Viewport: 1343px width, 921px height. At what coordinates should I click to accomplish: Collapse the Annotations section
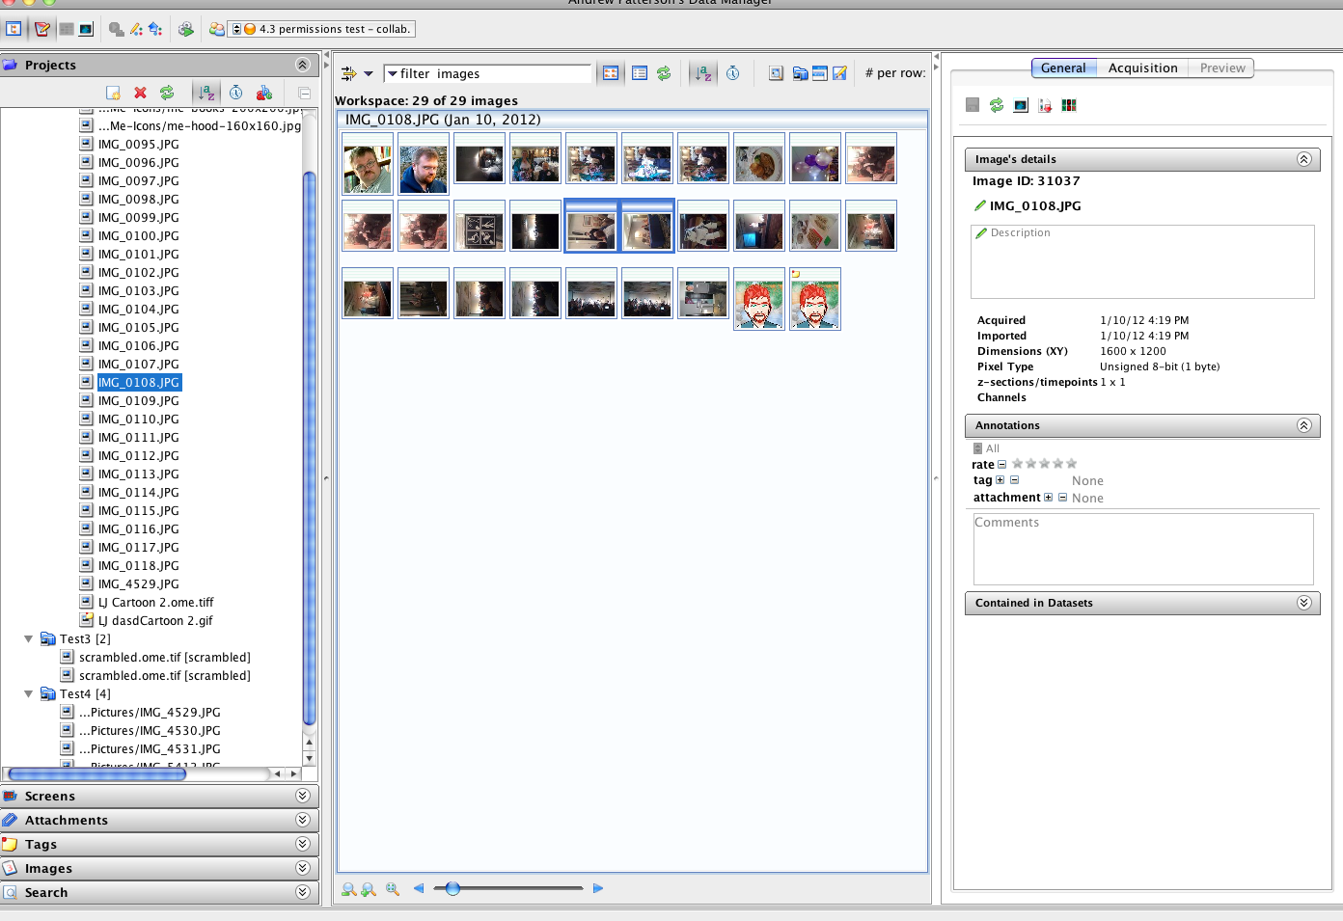pos(1303,425)
